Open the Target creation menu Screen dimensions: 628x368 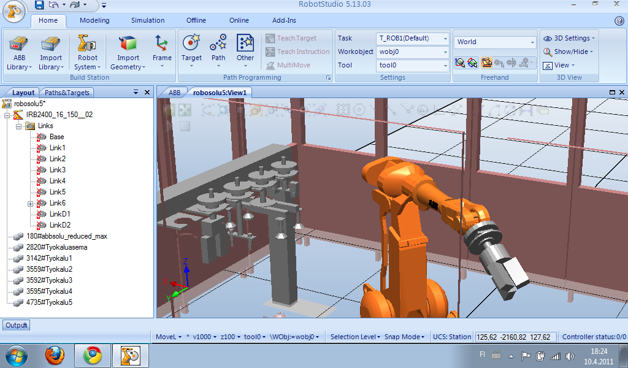[x=191, y=51]
